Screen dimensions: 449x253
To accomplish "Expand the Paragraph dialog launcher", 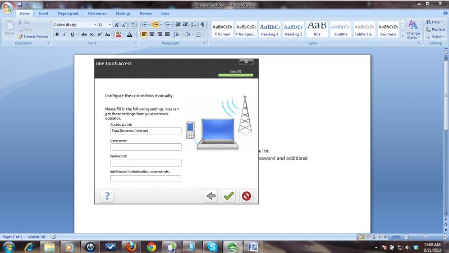I will tap(205, 43).
